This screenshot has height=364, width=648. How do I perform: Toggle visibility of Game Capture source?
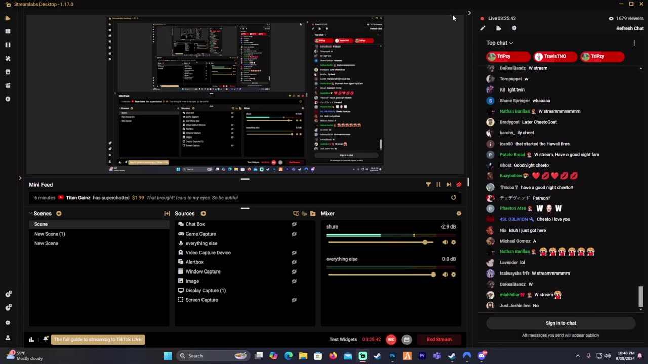click(x=294, y=234)
